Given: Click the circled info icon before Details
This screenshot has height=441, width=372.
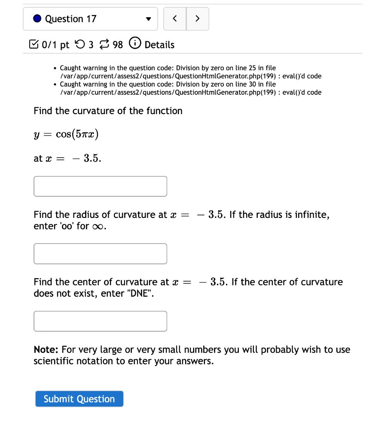Looking at the screenshot, I should point(135,44).
